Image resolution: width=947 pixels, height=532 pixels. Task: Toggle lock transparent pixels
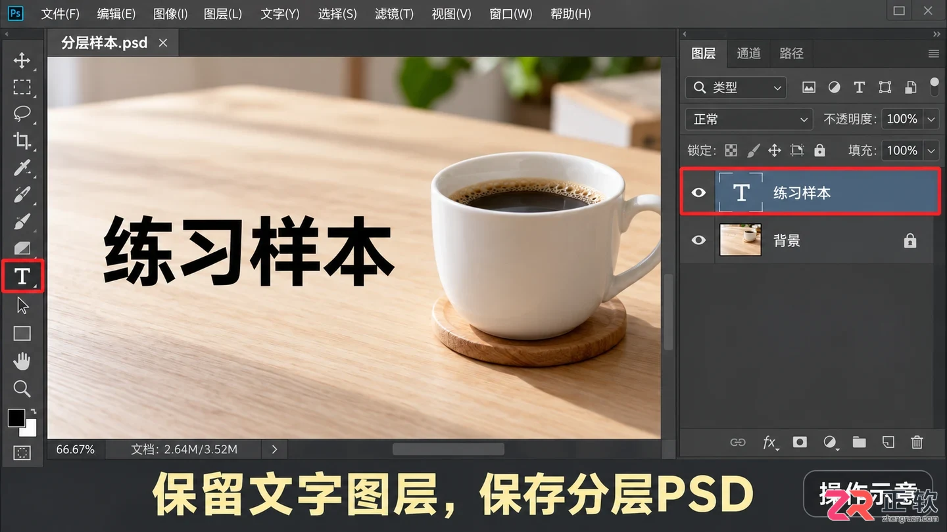click(731, 150)
